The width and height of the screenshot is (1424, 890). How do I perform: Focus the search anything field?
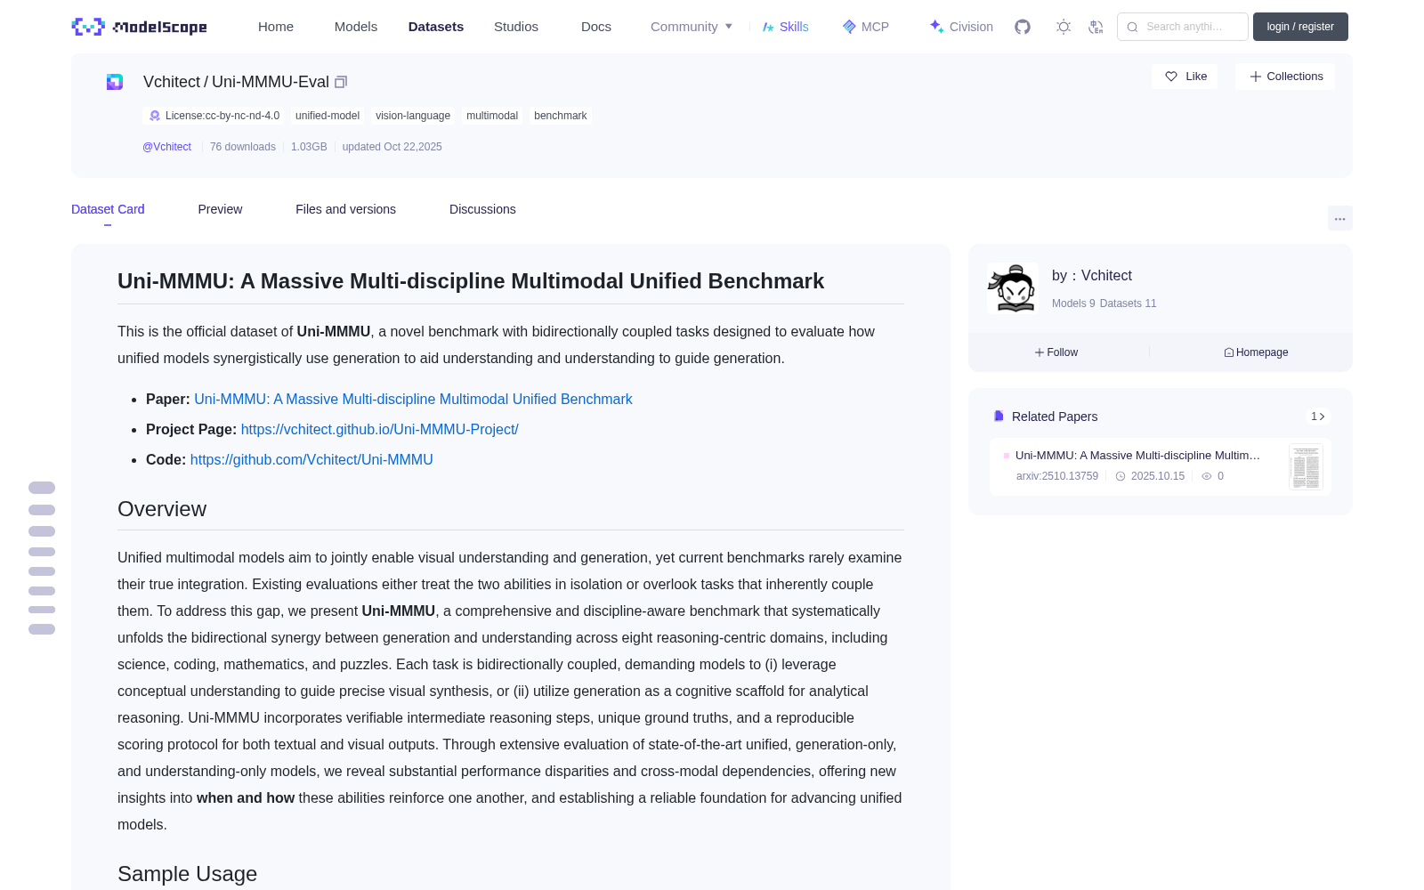[1183, 27]
